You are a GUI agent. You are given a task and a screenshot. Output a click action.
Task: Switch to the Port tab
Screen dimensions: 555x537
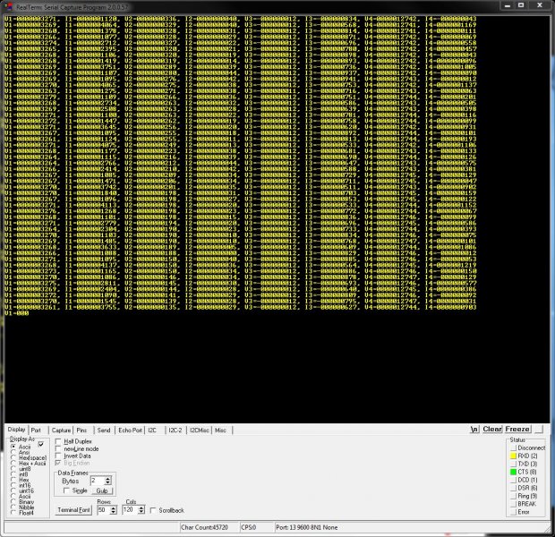tap(36, 430)
